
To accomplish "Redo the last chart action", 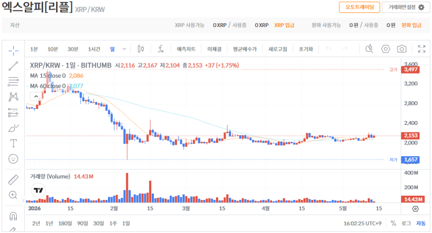I will pos(345,49).
